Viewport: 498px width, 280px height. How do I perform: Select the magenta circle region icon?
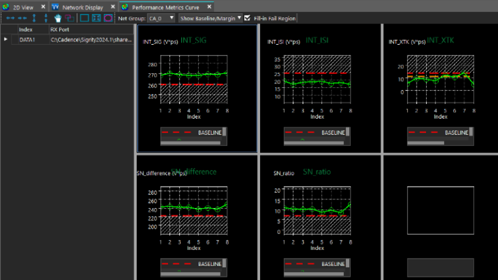click(108, 18)
